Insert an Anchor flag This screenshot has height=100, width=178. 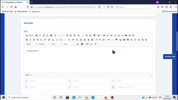(x=116, y=40)
